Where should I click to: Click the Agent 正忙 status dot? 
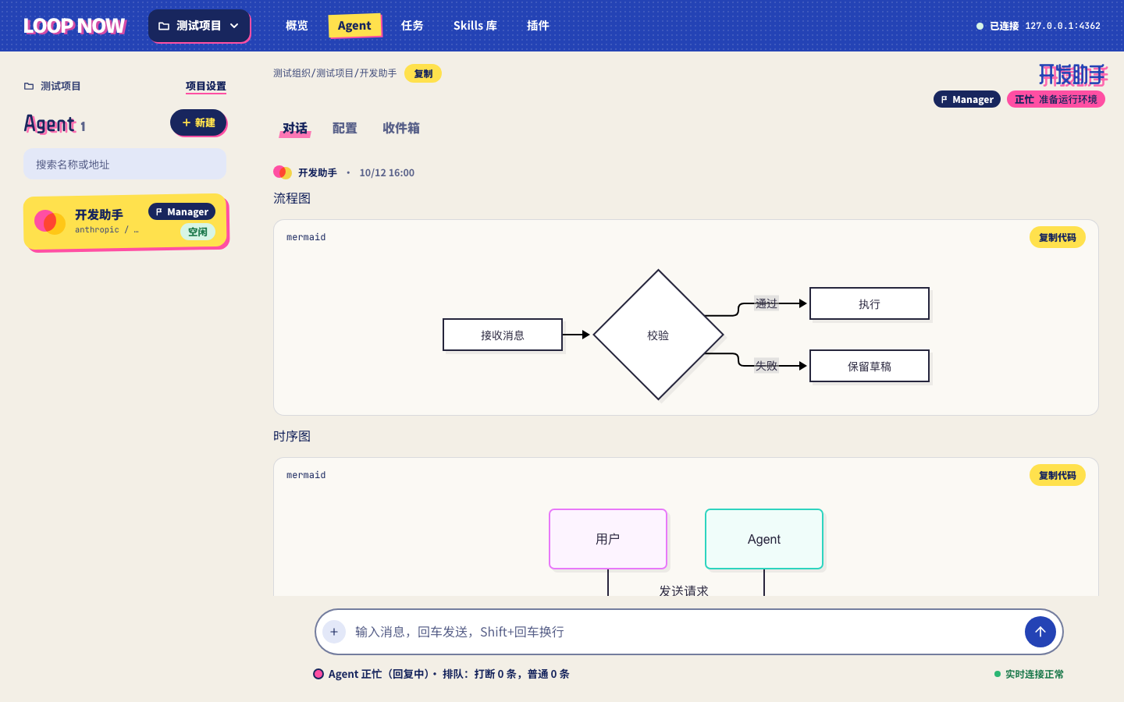tap(318, 674)
